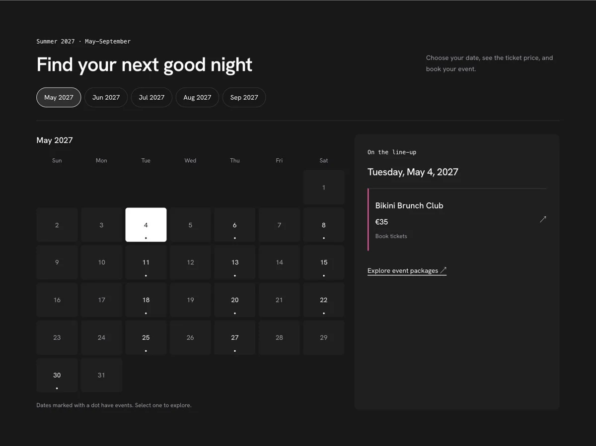The image size is (596, 446).
Task: Click the Mon column header
Action: tap(101, 160)
